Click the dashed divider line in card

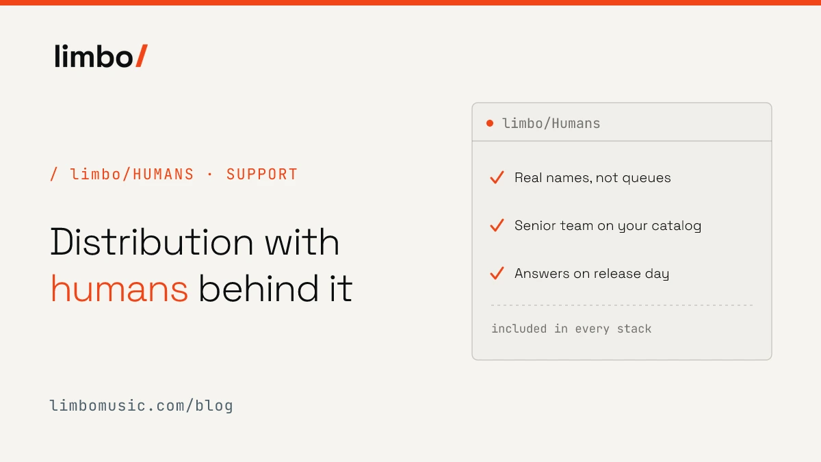(x=622, y=305)
